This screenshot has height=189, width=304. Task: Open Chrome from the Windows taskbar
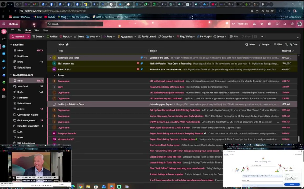80,187
